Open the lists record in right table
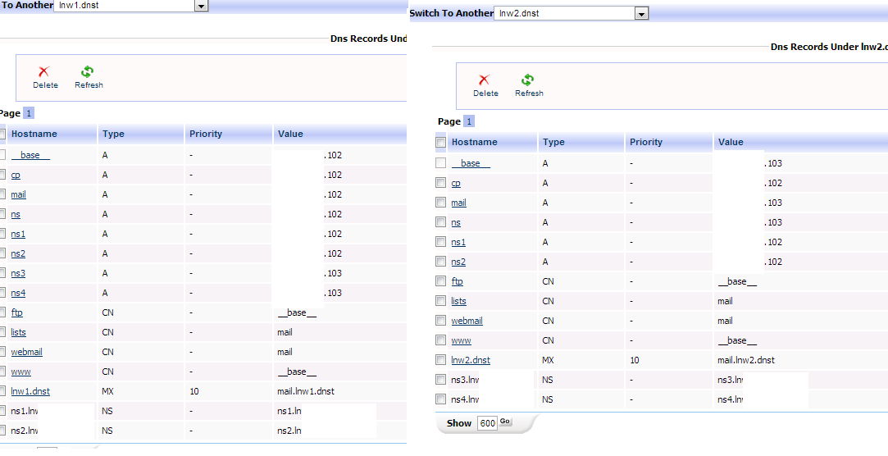 pyautogui.click(x=458, y=301)
